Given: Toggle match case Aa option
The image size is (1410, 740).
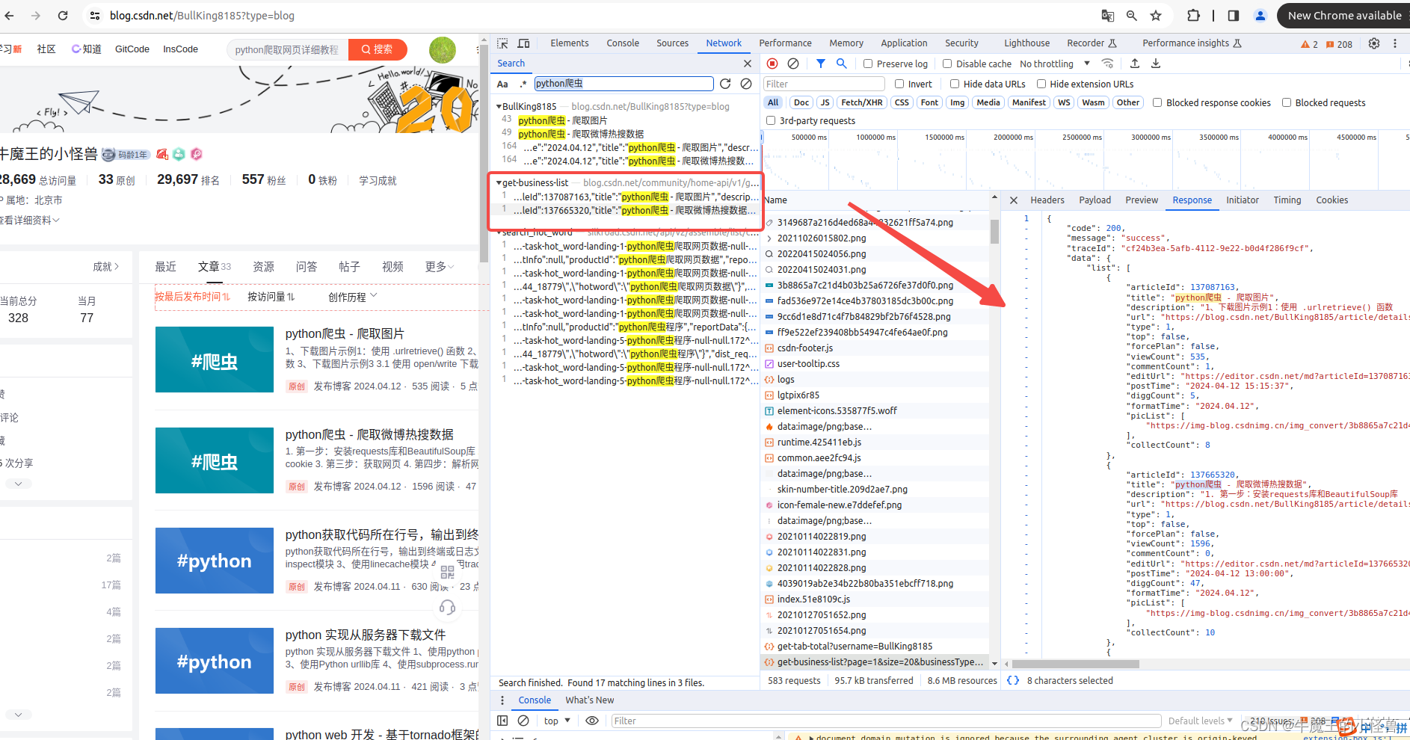Looking at the screenshot, I should [x=502, y=84].
